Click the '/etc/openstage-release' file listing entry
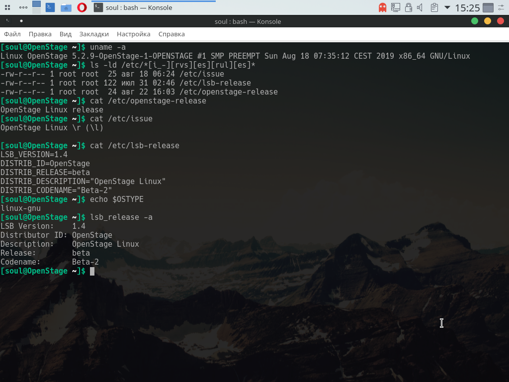 [x=229, y=92]
